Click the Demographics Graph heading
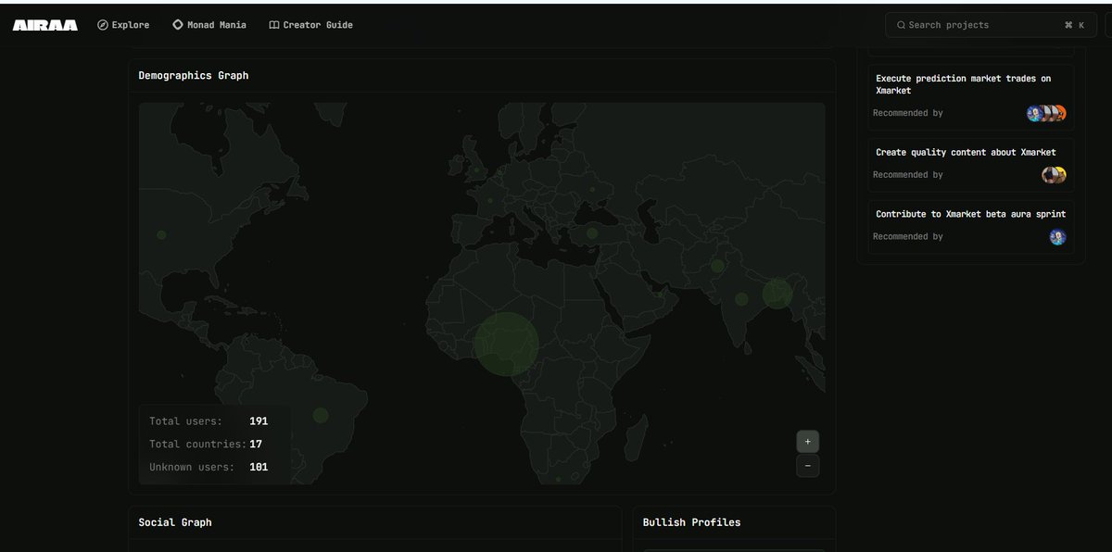 point(194,76)
